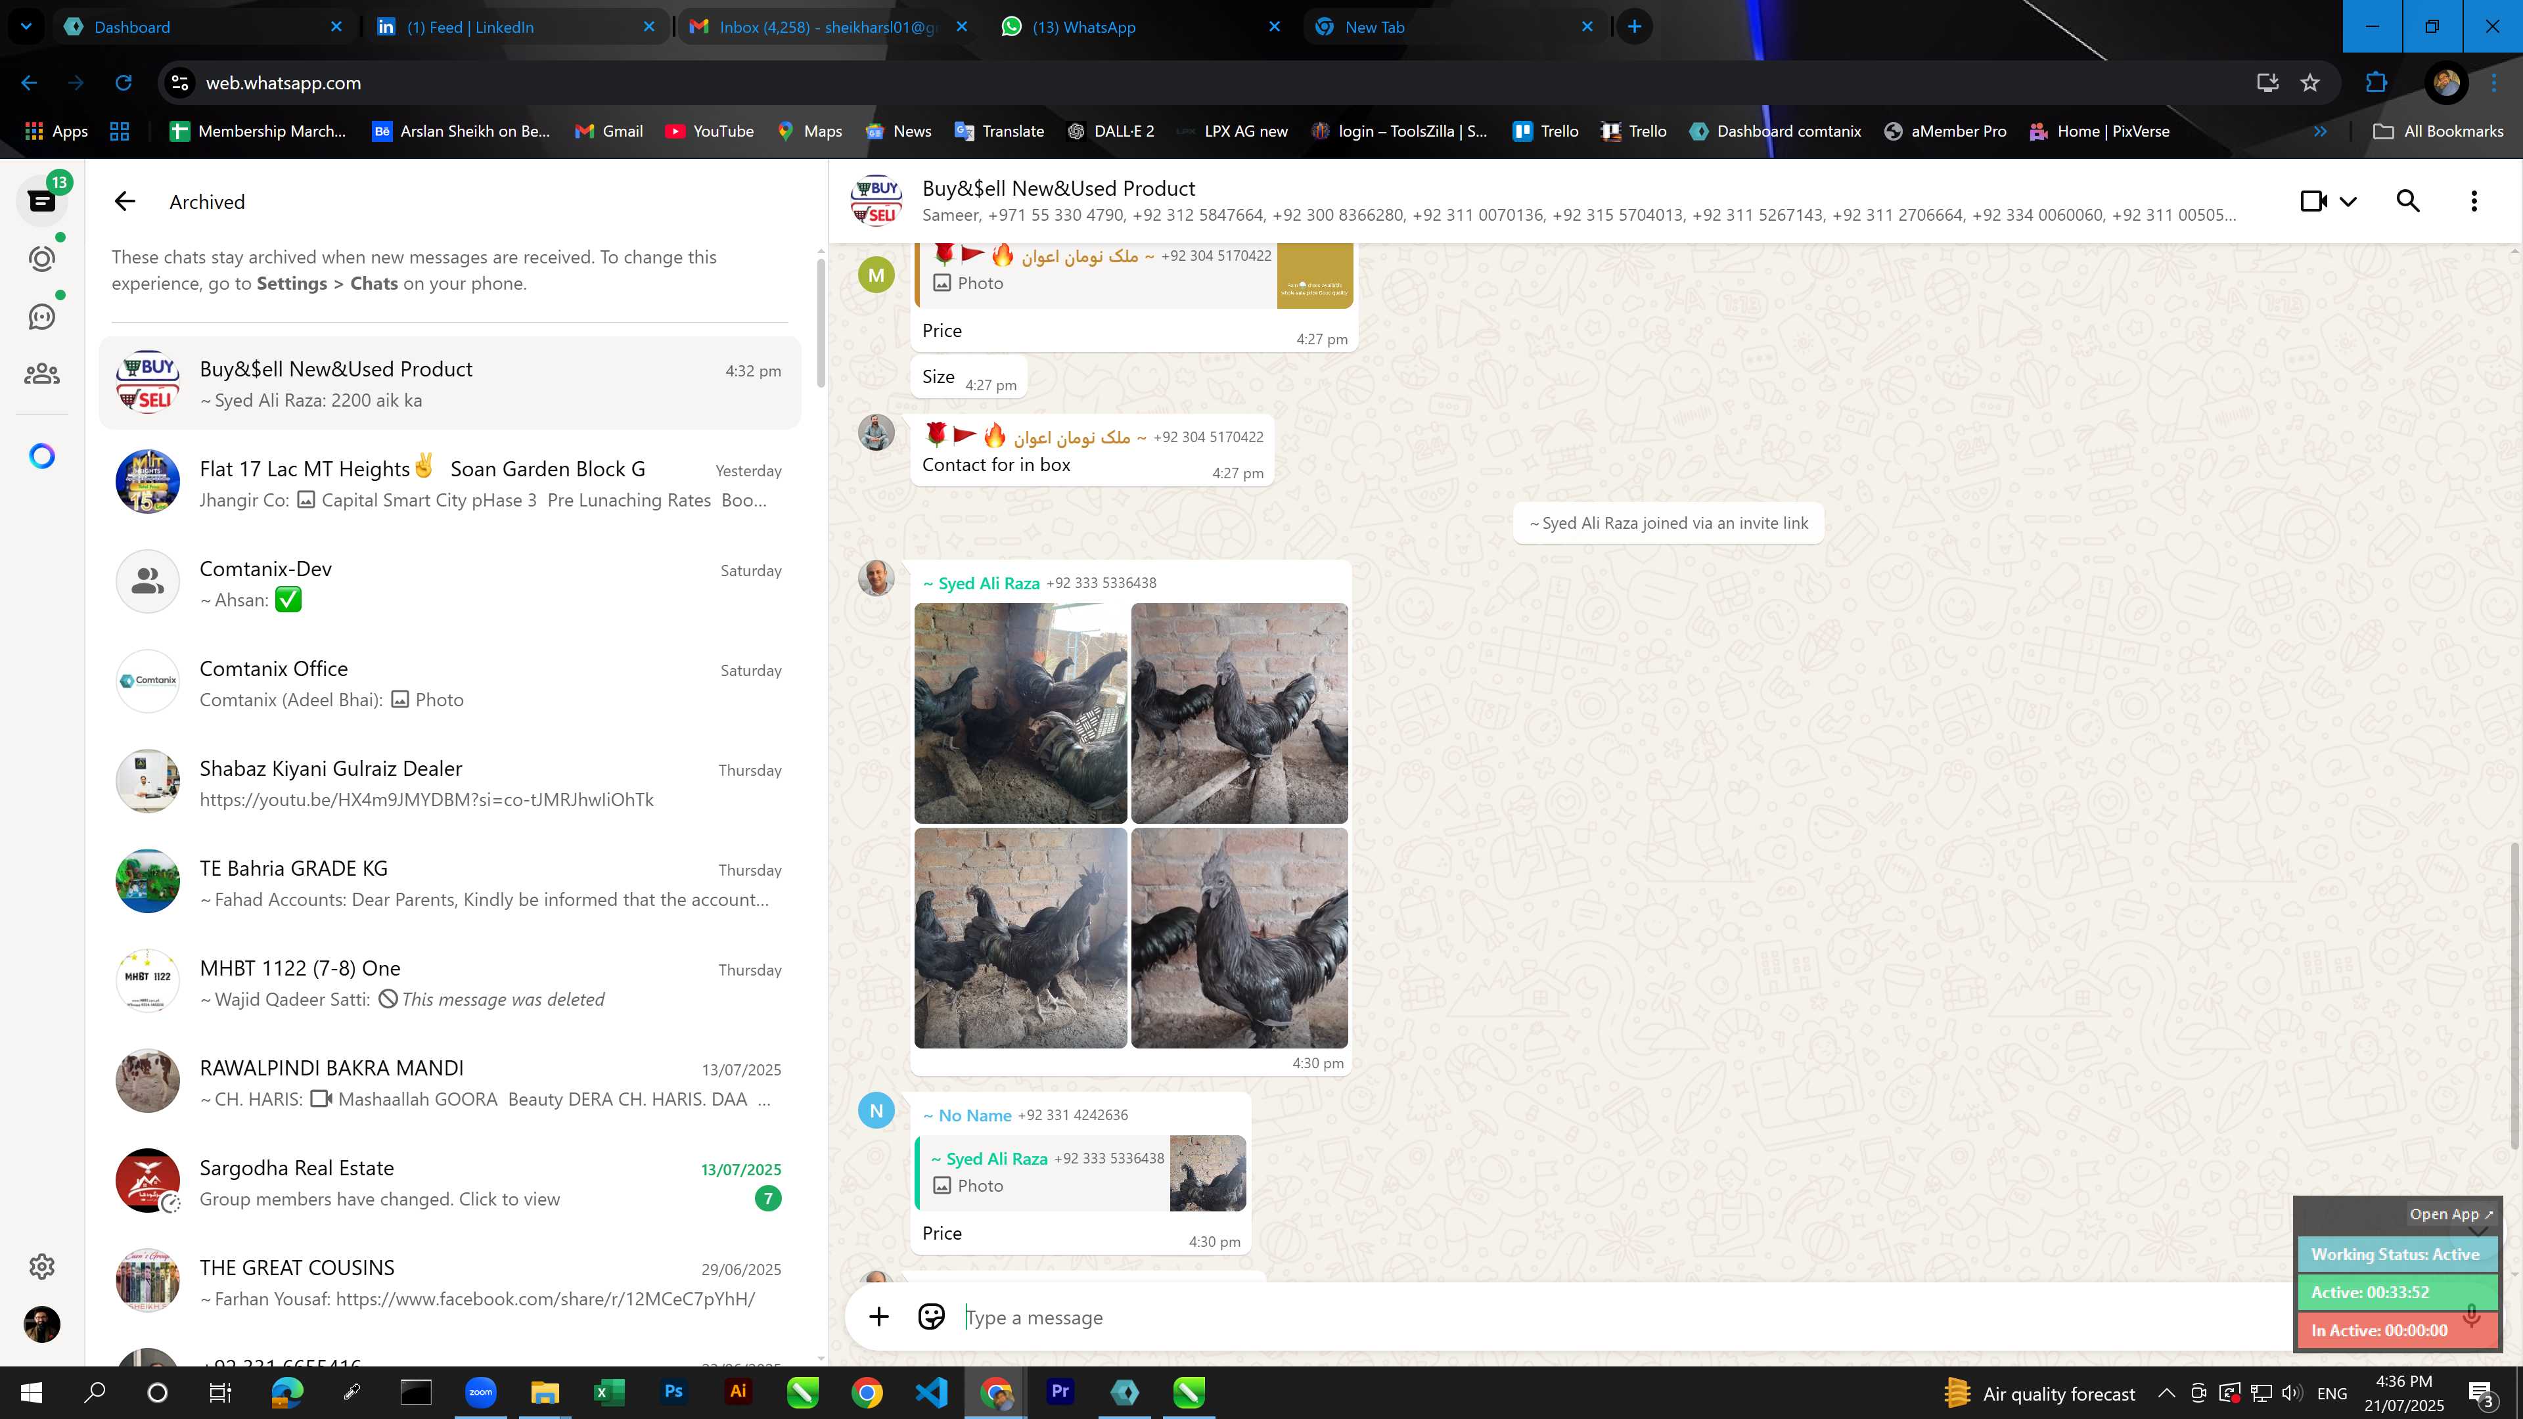Open the TE Bahria GRADE KG chat
This screenshot has width=2523, height=1419.
pyautogui.click(x=449, y=882)
